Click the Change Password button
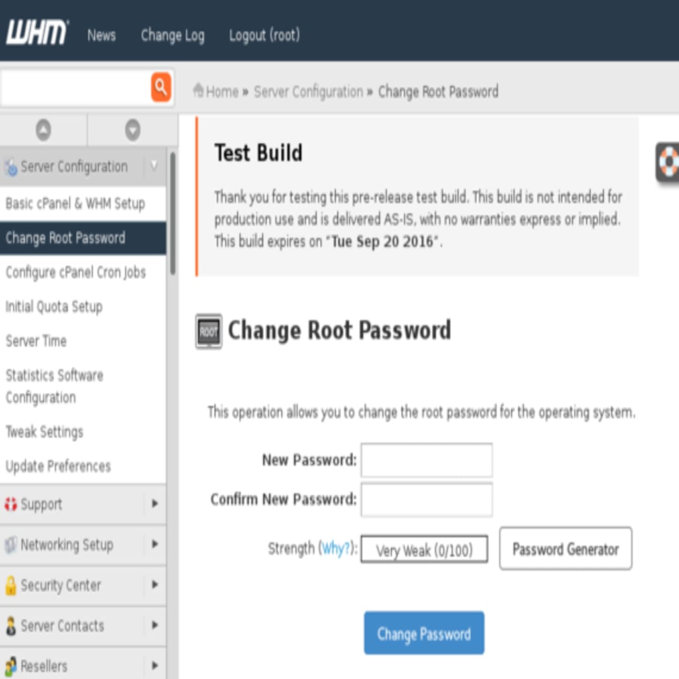Viewport: 679px width, 679px height. (424, 633)
